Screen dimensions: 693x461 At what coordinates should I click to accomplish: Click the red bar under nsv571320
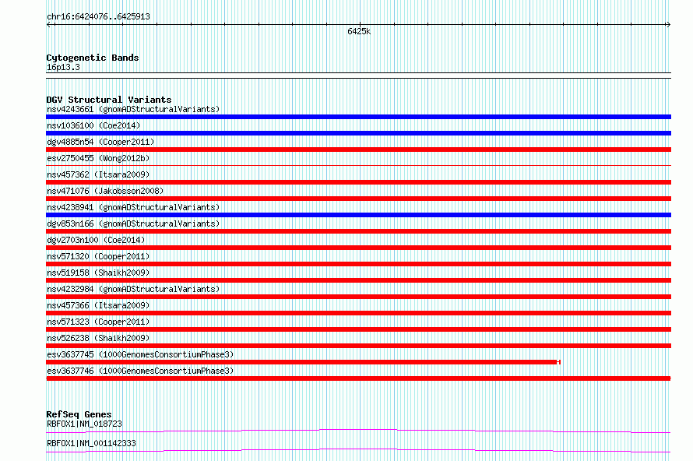(x=358, y=264)
